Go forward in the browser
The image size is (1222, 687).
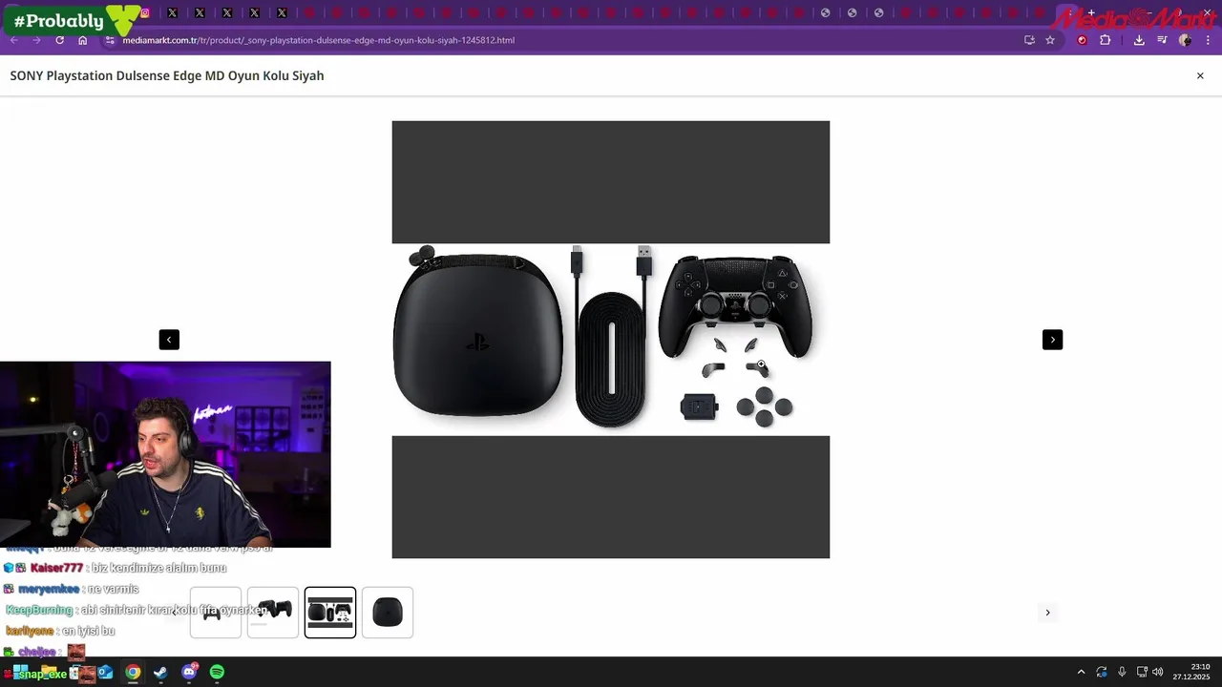[36, 40]
